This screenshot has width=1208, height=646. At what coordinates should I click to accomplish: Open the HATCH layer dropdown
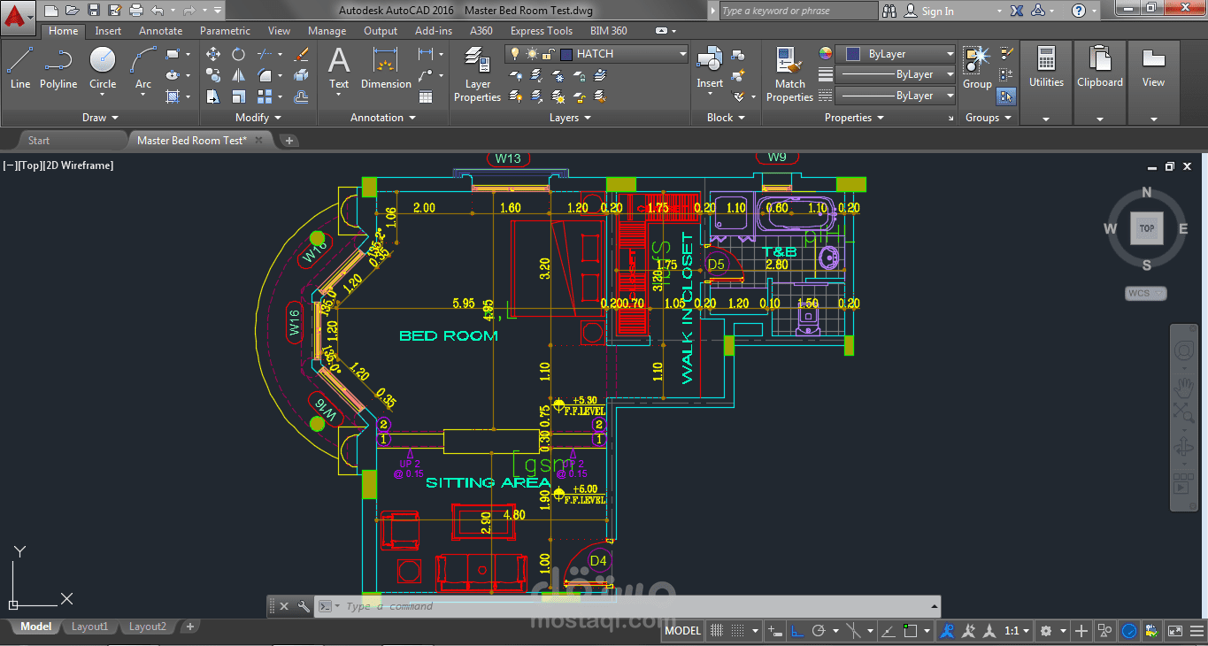(596, 54)
